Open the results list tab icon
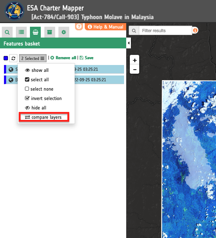 click(21, 32)
